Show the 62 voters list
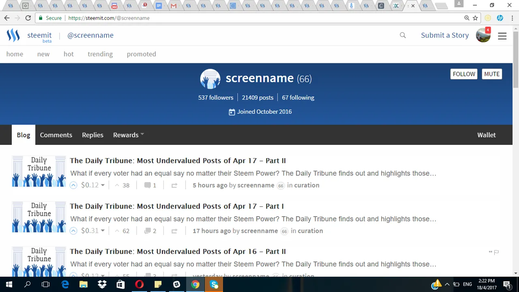This screenshot has height=292, width=519. coord(122,231)
